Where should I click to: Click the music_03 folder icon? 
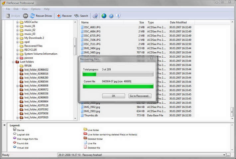(x=22, y=34)
